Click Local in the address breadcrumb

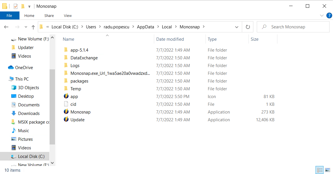coord(167,27)
